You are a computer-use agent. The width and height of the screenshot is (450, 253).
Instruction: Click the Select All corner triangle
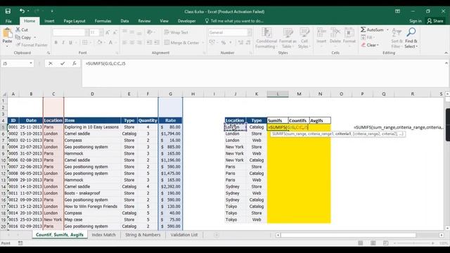(x=4, y=94)
